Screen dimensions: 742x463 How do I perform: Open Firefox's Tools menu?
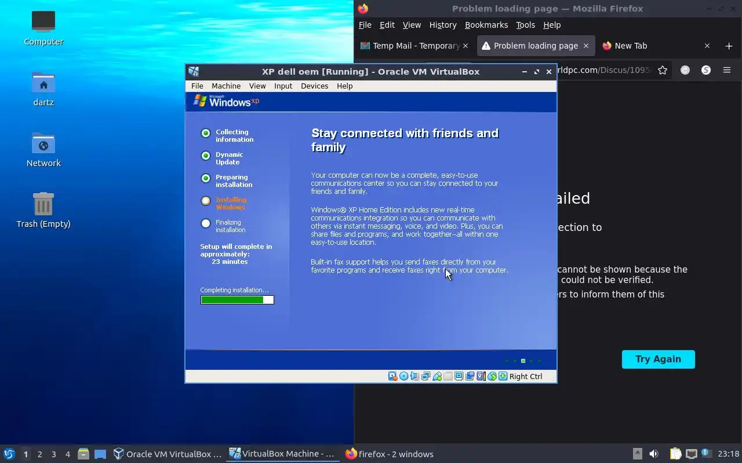(x=525, y=25)
